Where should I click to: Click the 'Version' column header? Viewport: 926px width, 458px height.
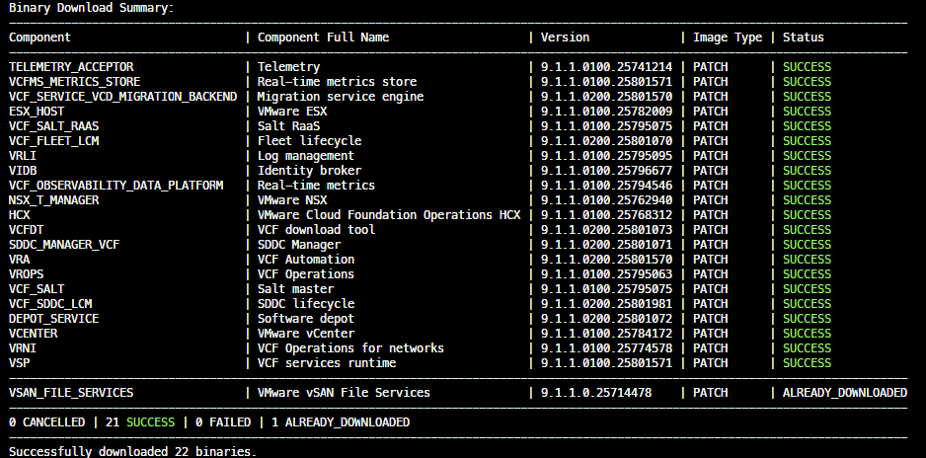pos(565,38)
